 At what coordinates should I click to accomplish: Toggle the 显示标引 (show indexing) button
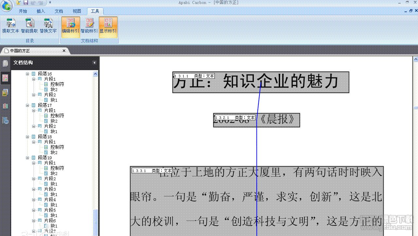coord(108,27)
